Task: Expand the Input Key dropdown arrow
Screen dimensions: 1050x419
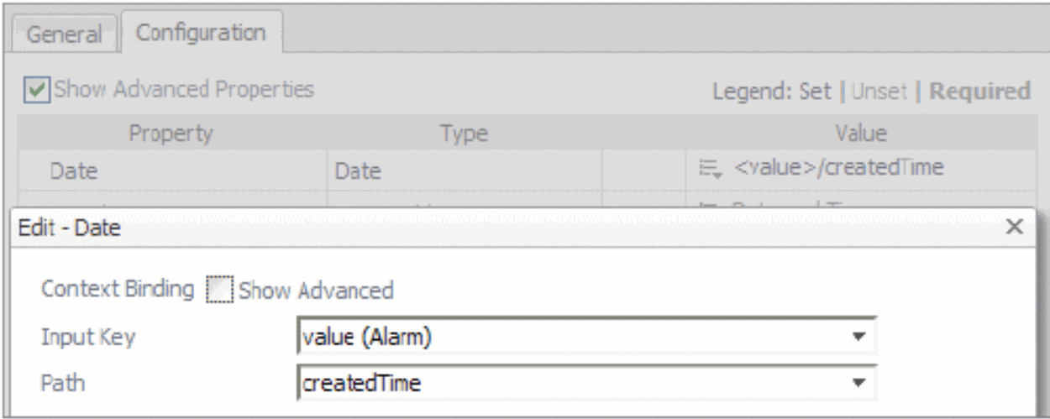Action: point(858,337)
